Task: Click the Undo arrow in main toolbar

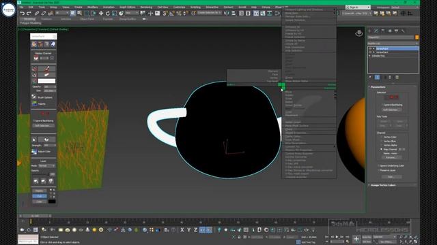Action: [23, 14]
